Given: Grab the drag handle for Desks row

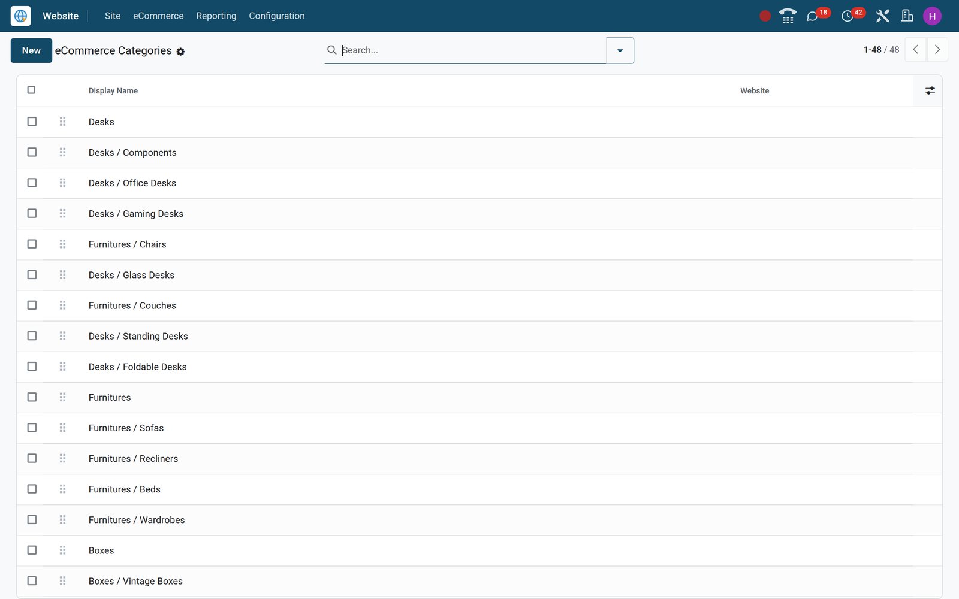Looking at the screenshot, I should click(x=62, y=122).
